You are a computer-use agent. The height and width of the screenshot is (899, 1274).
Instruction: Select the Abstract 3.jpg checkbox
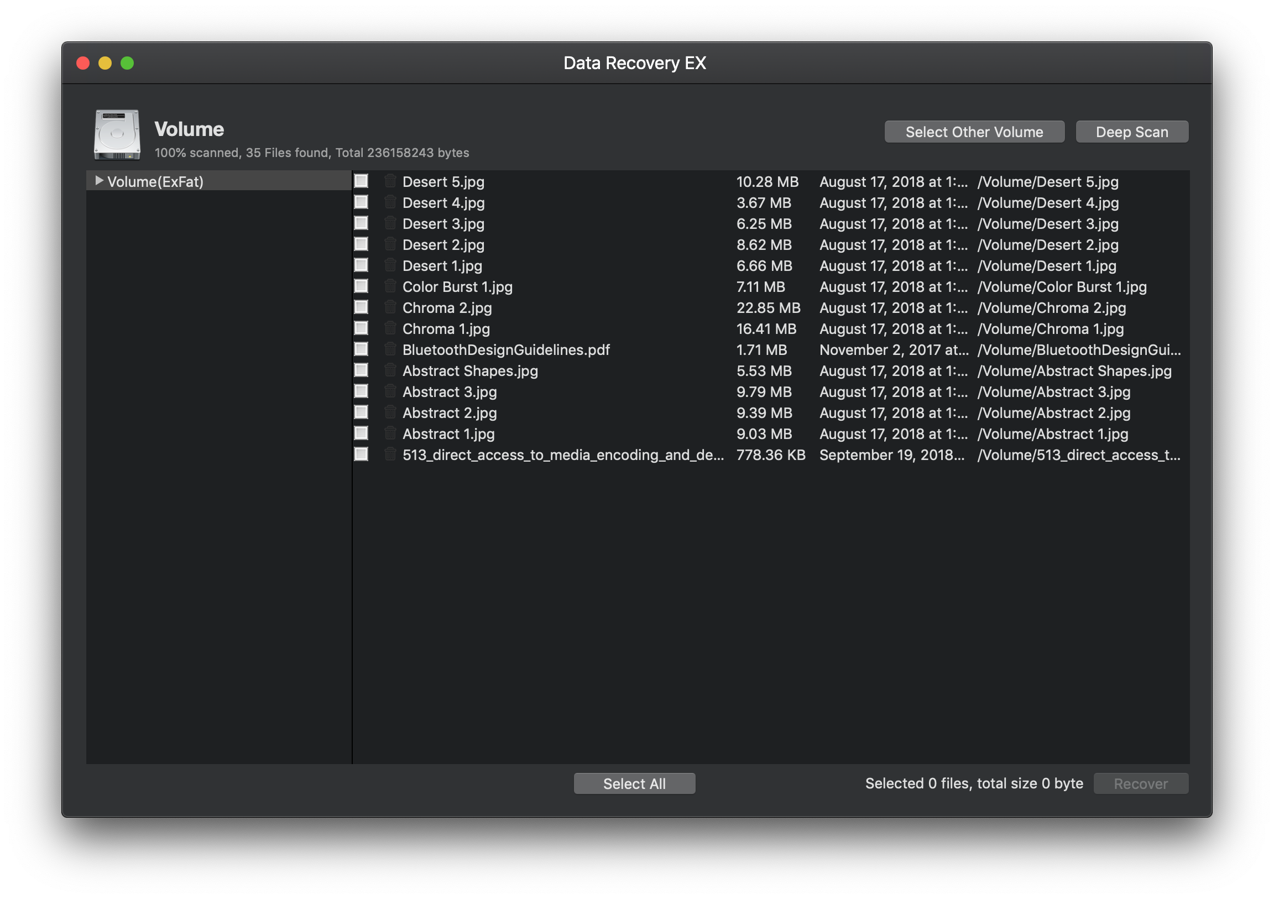point(361,392)
